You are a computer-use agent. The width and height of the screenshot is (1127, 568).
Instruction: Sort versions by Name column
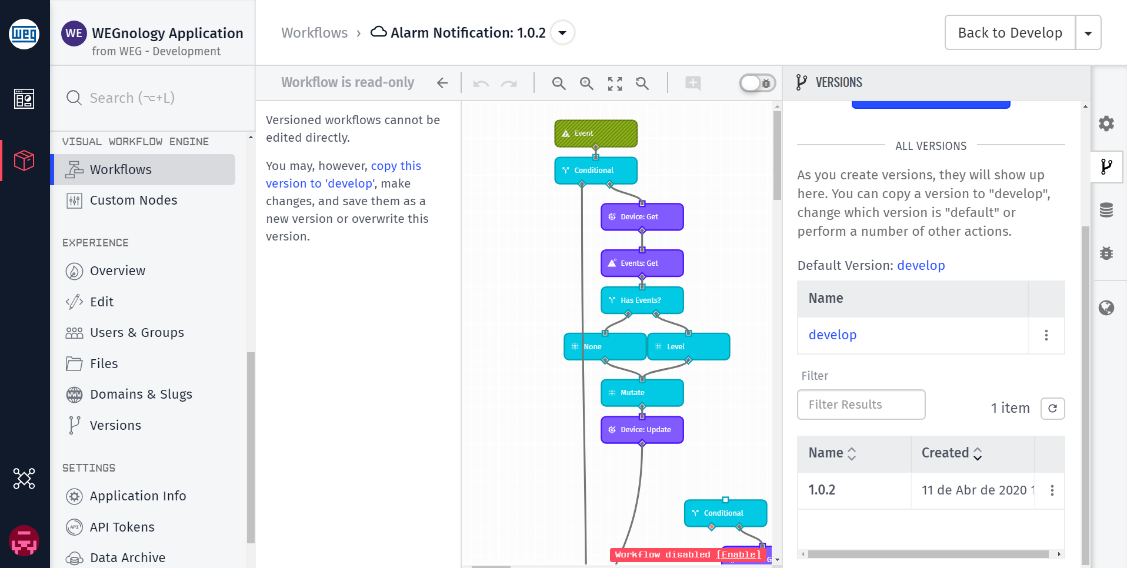click(x=832, y=453)
